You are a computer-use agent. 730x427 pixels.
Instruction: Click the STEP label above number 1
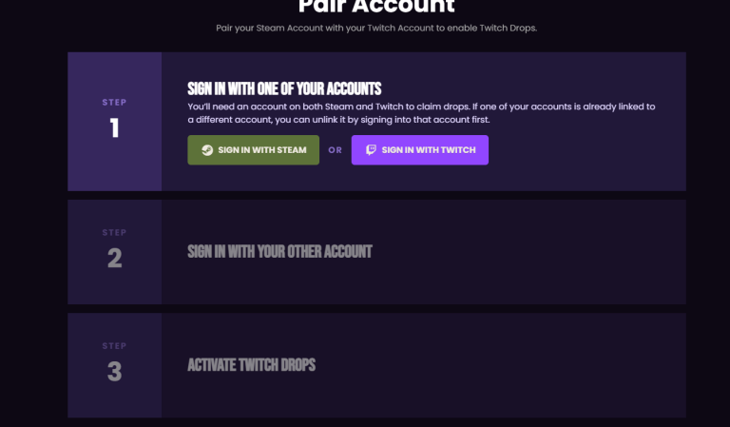114,102
